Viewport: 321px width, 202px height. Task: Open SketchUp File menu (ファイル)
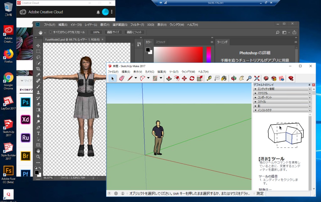(x=113, y=72)
